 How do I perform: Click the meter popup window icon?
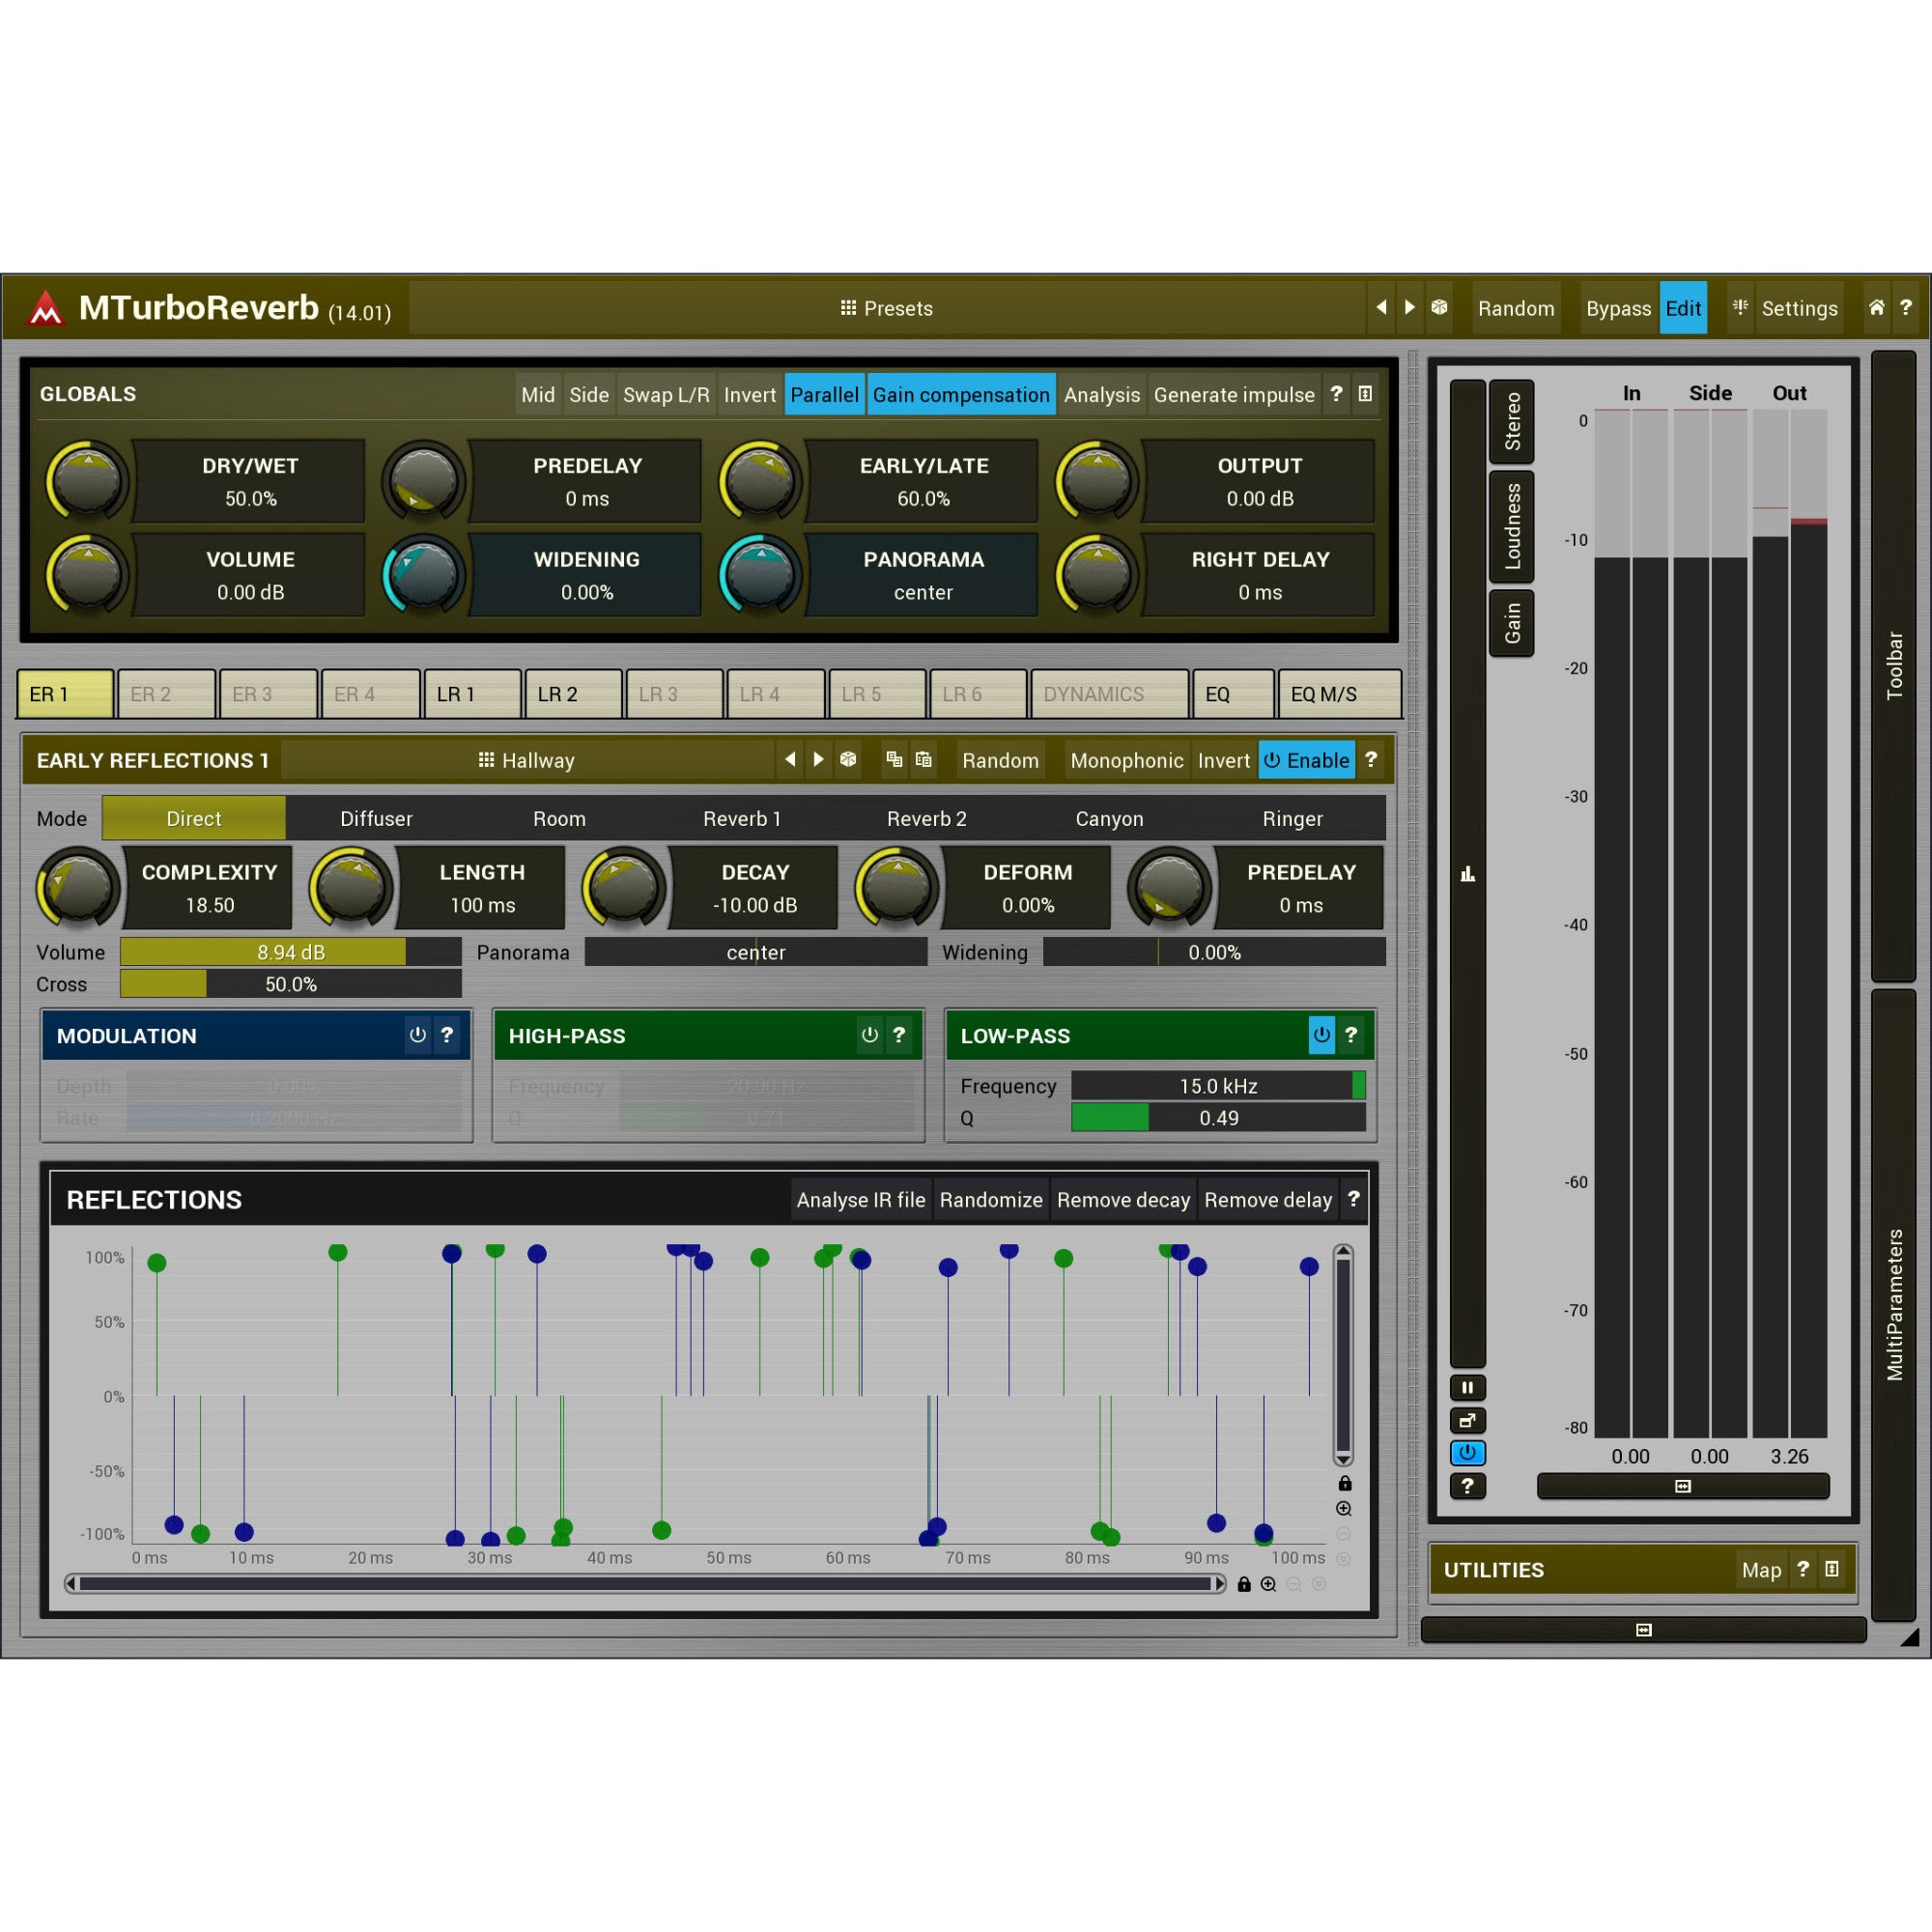1467,1420
